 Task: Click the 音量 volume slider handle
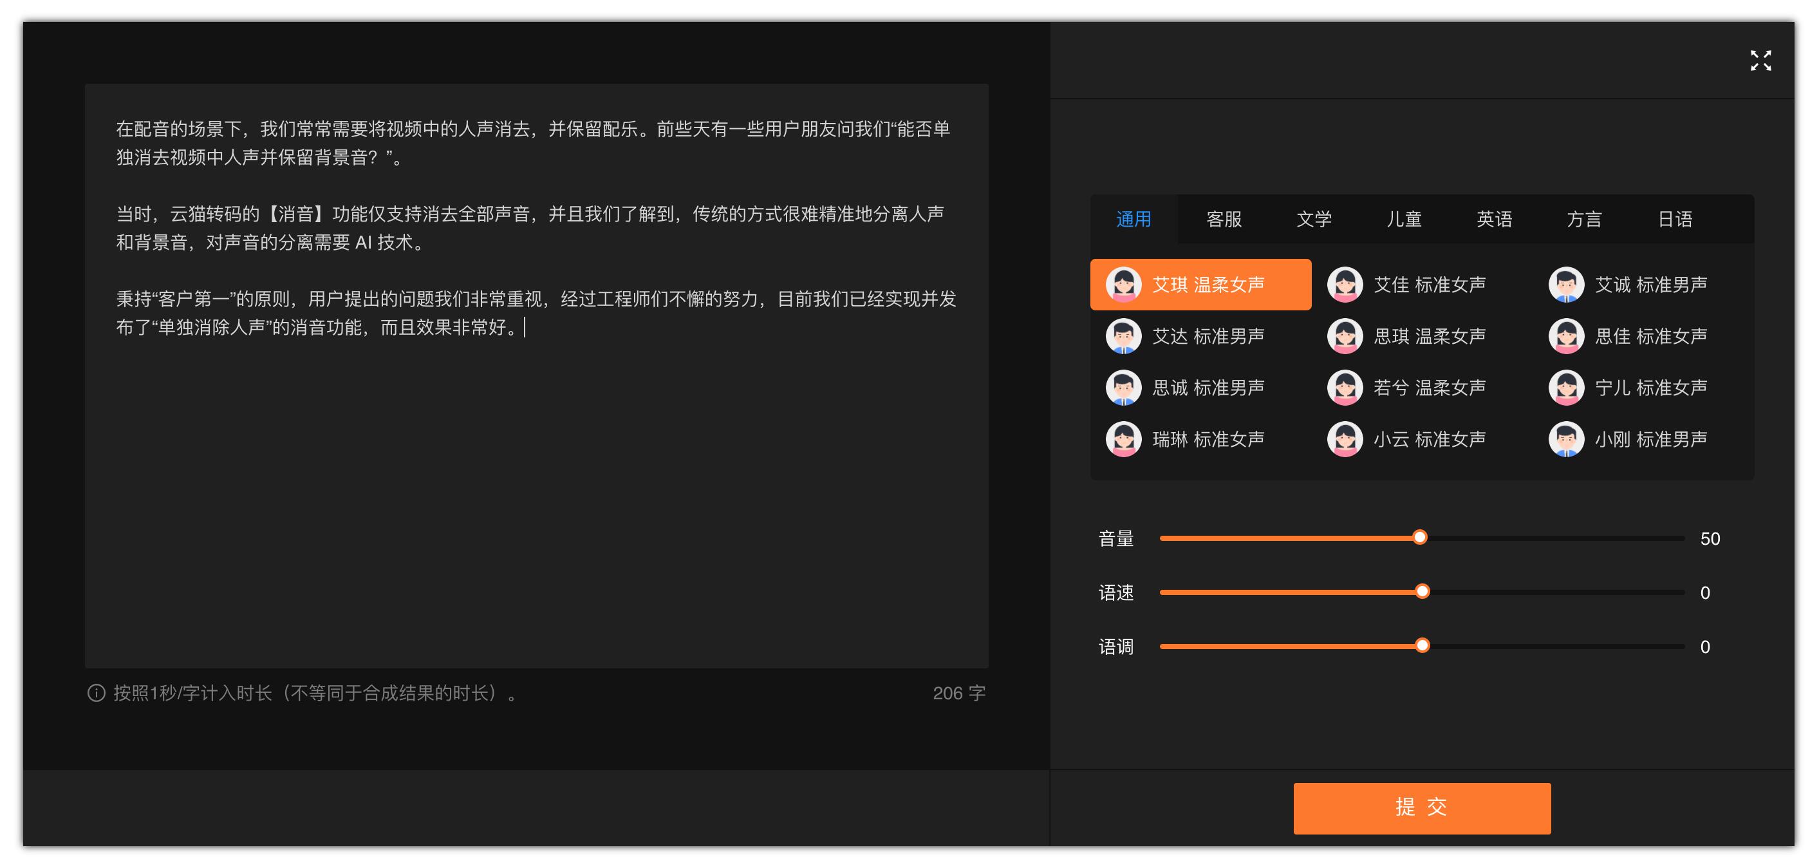(1419, 538)
